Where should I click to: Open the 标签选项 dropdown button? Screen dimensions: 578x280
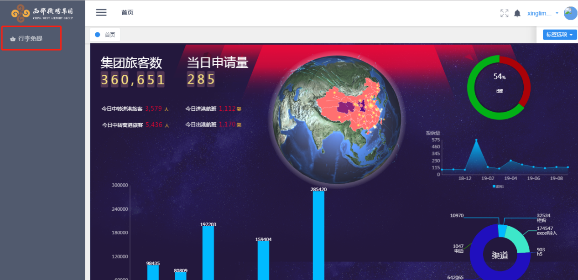click(x=560, y=35)
